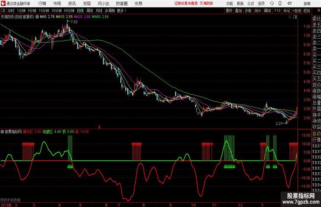Screen dimensions: 321x207
Task: Click the 多股 multi-stock button
Action: pyautogui.click(x=248, y=11)
